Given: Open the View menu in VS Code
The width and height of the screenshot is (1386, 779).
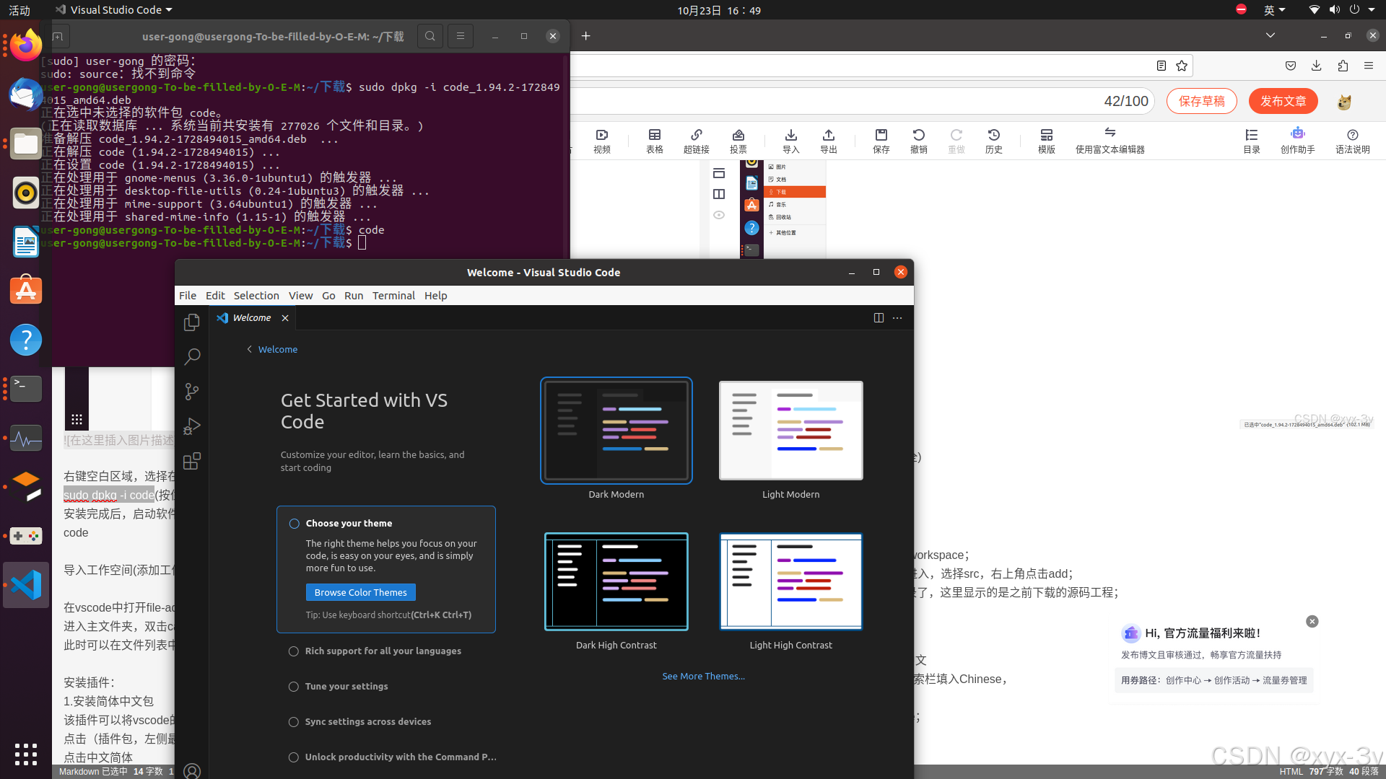Looking at the screenshot, I should click(300, 296).
